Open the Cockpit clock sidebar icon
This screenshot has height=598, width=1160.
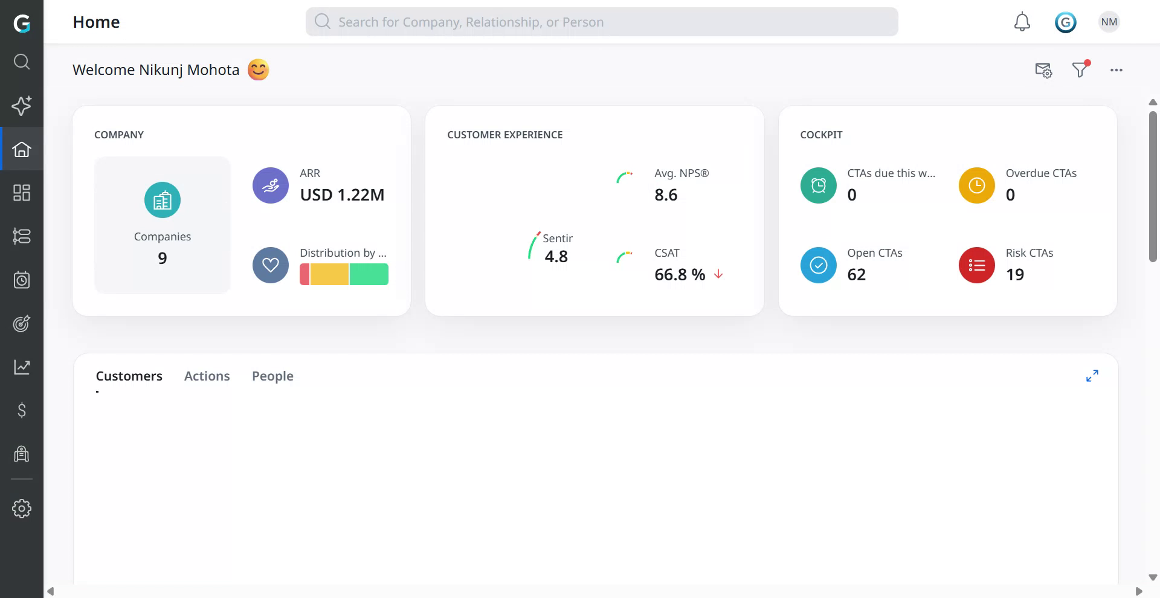tap(22, 280)
